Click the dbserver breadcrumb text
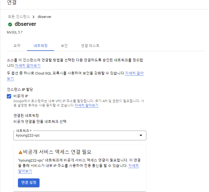 pyautogui.click(x=44, y=17)
